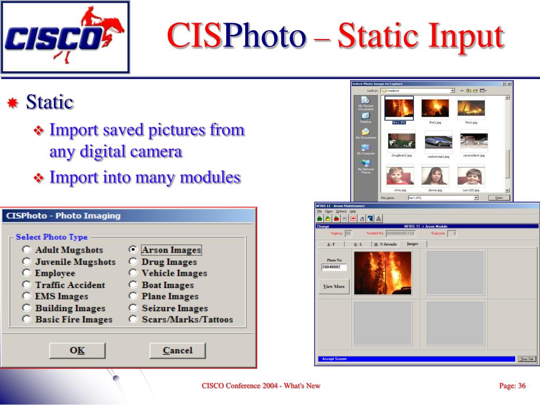The image size is (540, 405).
Task: Go to Desktop in places bar
Action: pyautogui.click(x=366, y=118)
